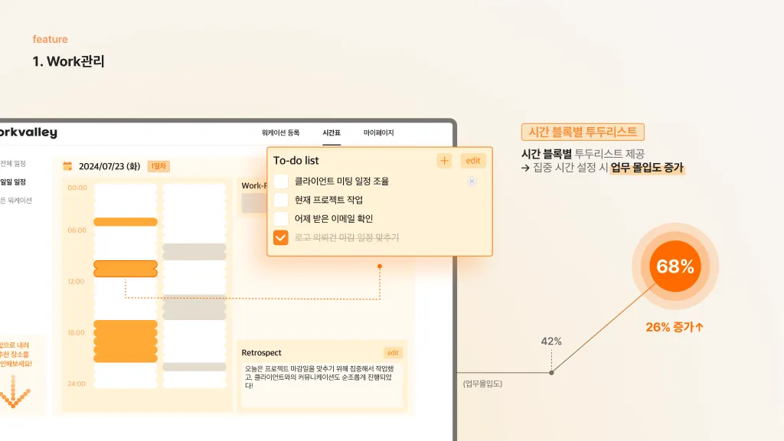Image resolution: width=784 pixels, height=441 pixels.
Task: Click the Retrospect text area
Action: (322, 384)
